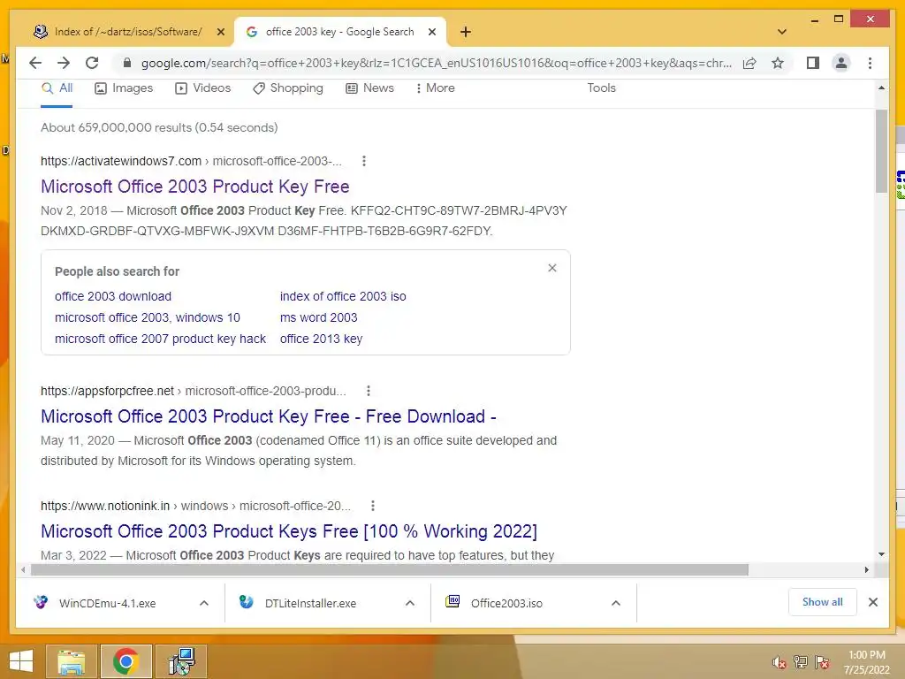The width and height of the screenshot is (905, 679).
Task: Go forward to the next page
Action: pos(64,63)
